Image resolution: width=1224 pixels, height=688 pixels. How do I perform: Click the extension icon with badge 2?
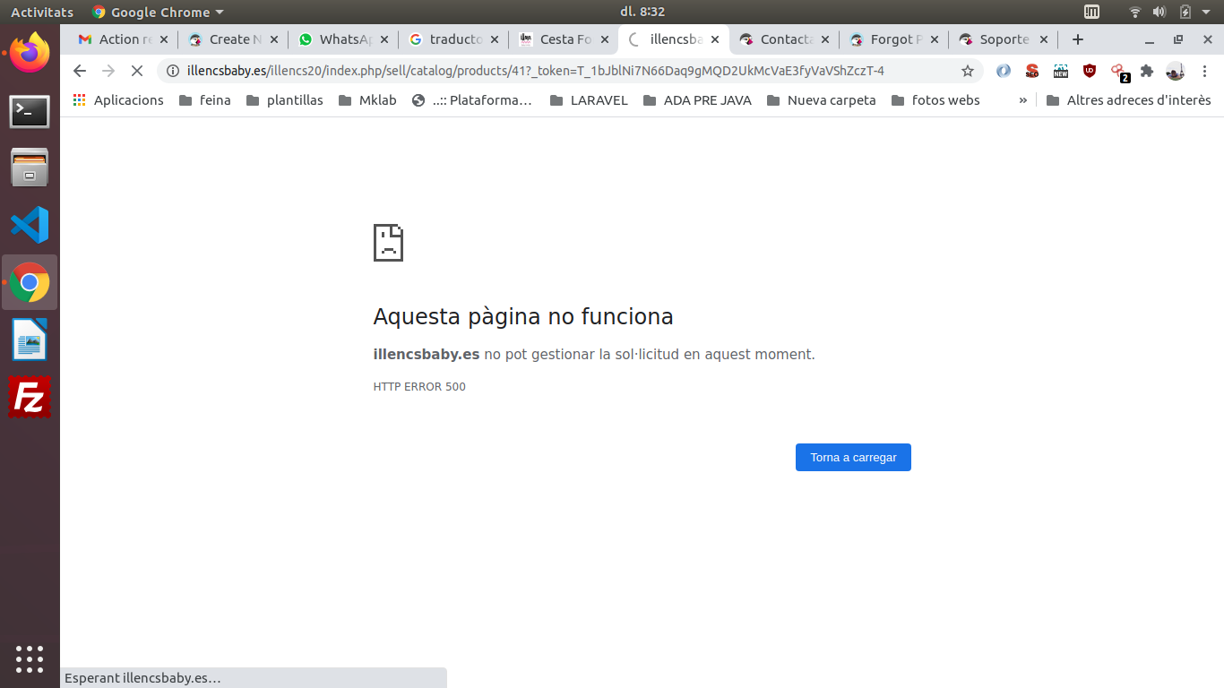[1118, 72]
